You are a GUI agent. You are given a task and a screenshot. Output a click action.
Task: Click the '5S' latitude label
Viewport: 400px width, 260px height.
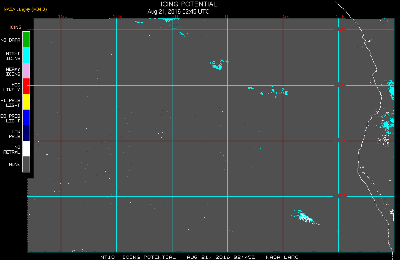pyautogui.click(x=342, y=29)
